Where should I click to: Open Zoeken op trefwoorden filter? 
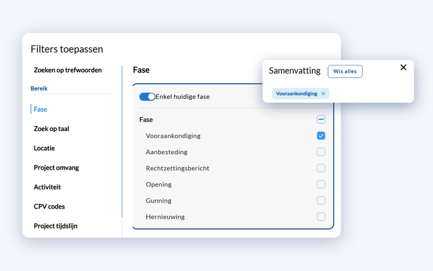tap(68, 70)
